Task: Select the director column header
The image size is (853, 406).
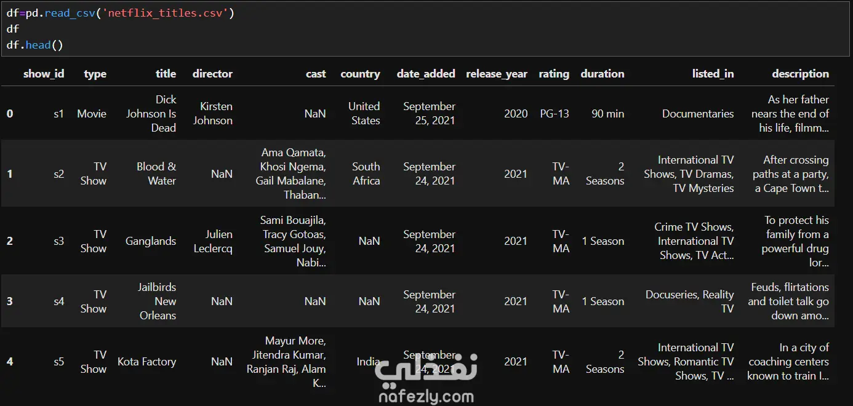Action: pyautogui.click(x=212, y=74)
